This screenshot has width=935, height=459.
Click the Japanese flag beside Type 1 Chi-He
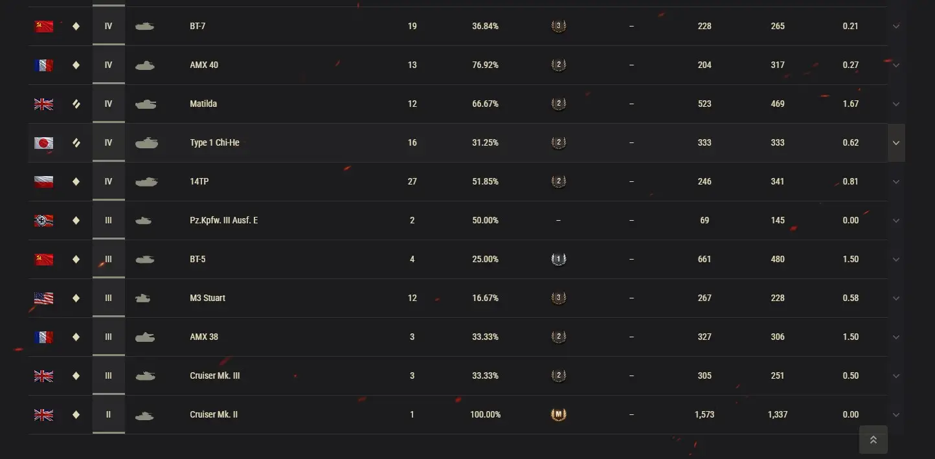[43, 143]
